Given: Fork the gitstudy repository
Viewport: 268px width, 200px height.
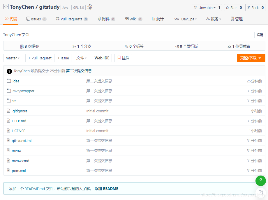Looking at the screenshot, I should (x=253, y=8).
